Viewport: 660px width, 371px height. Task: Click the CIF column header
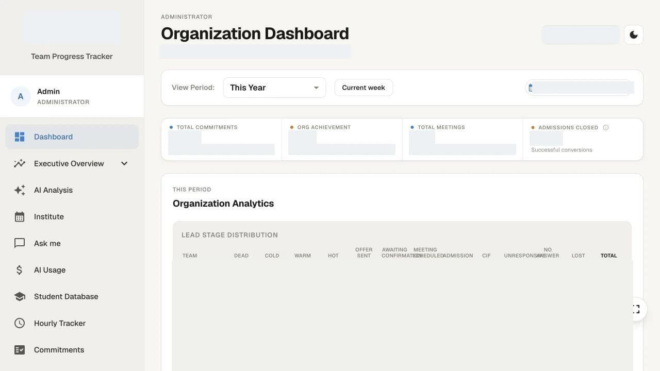(486, 256)
